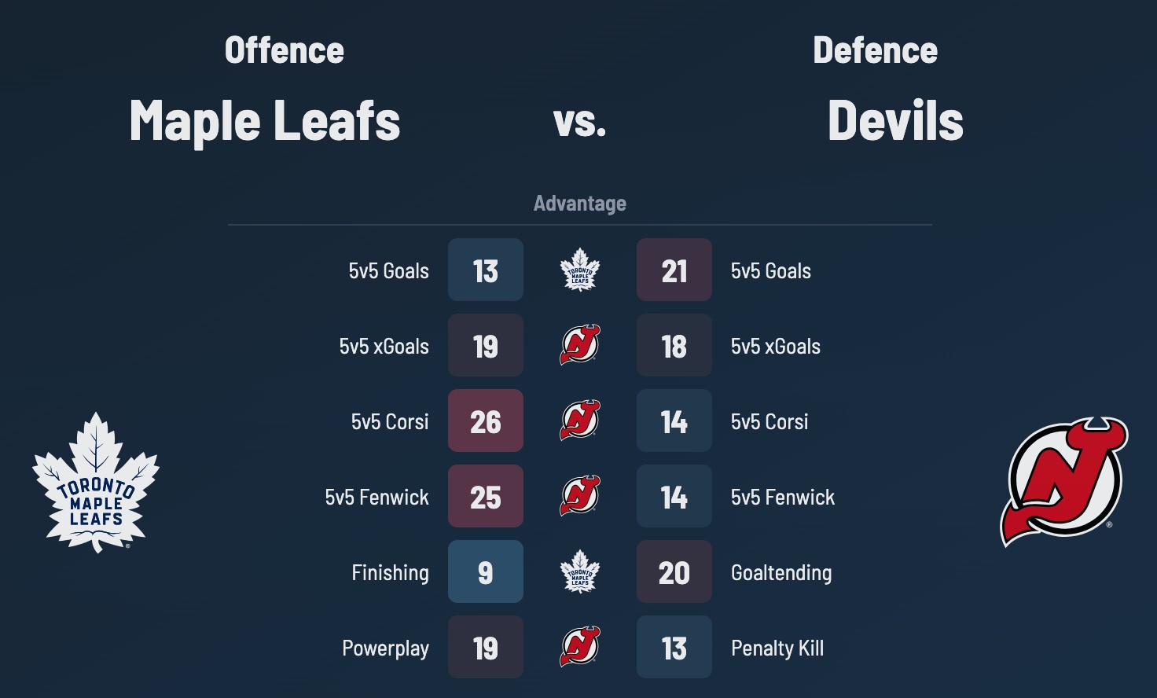The width and height of the screenshot is (1157, 698).
Task: Select the Devils advantage icon in 5v5 Corsi row
Action: tap(580, 421)
